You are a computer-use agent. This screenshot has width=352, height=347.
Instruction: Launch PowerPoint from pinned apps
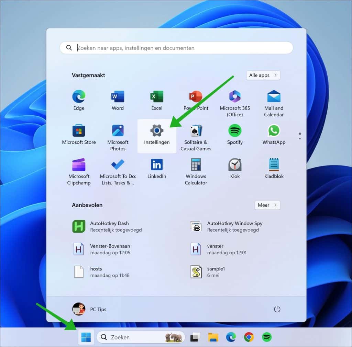[x=196, y=101]
